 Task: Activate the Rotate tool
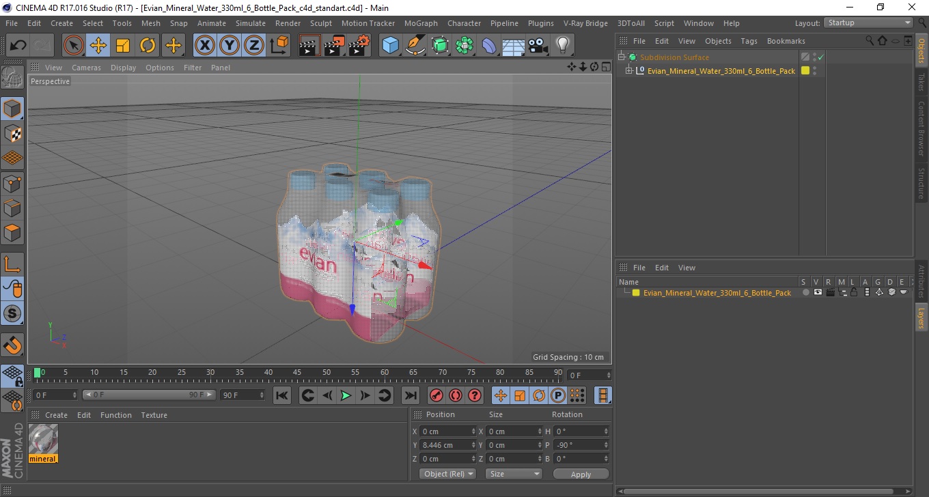[x=148, y=46]
